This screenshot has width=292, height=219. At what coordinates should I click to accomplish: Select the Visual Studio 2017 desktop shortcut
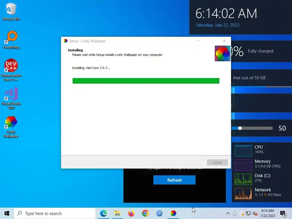(x=11, y=98)
